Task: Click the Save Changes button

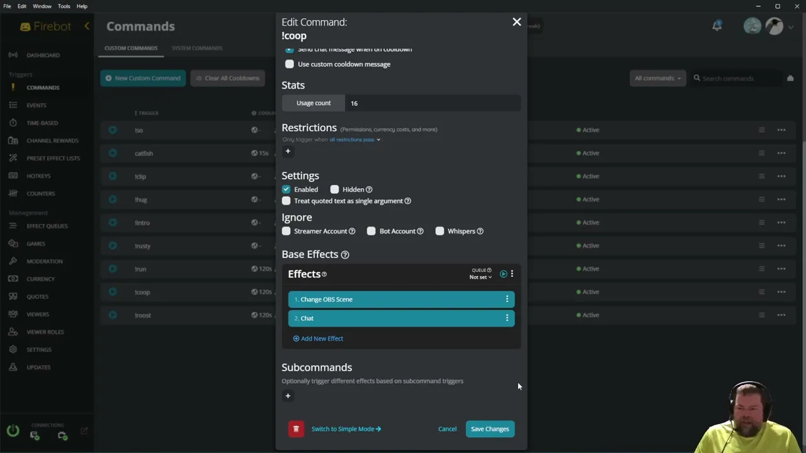Action: coord(490,429)
